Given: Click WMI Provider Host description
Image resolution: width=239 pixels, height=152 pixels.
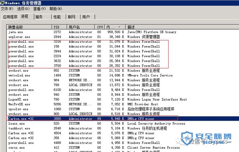Looking at the screenshot, I should click(143, 104).
